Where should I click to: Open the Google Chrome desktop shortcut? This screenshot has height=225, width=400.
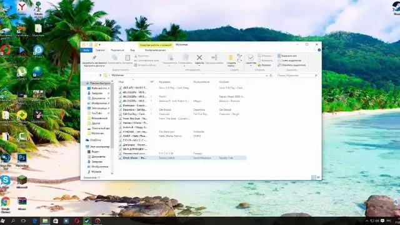[x=6, y=204]
